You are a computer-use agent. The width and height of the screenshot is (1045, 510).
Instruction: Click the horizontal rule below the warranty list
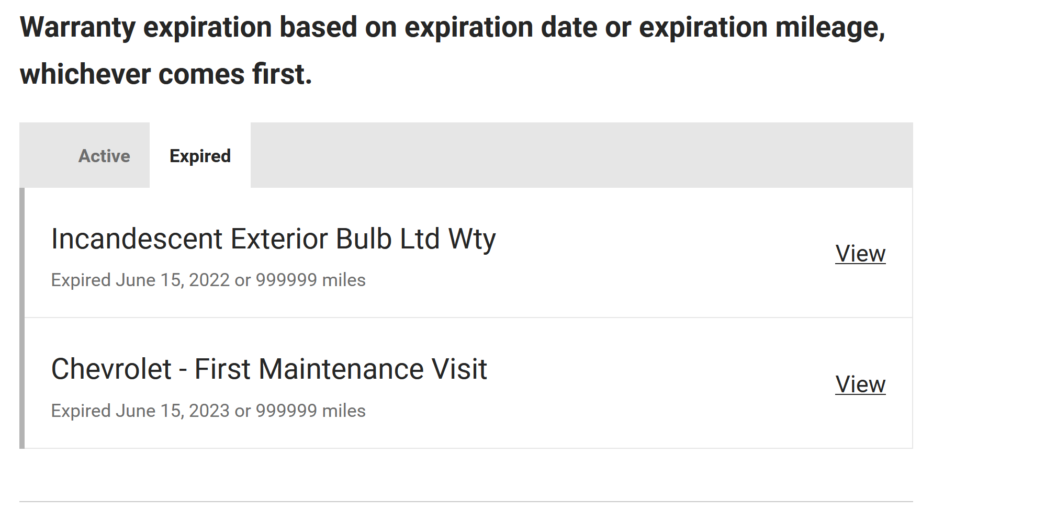[466, 502]
